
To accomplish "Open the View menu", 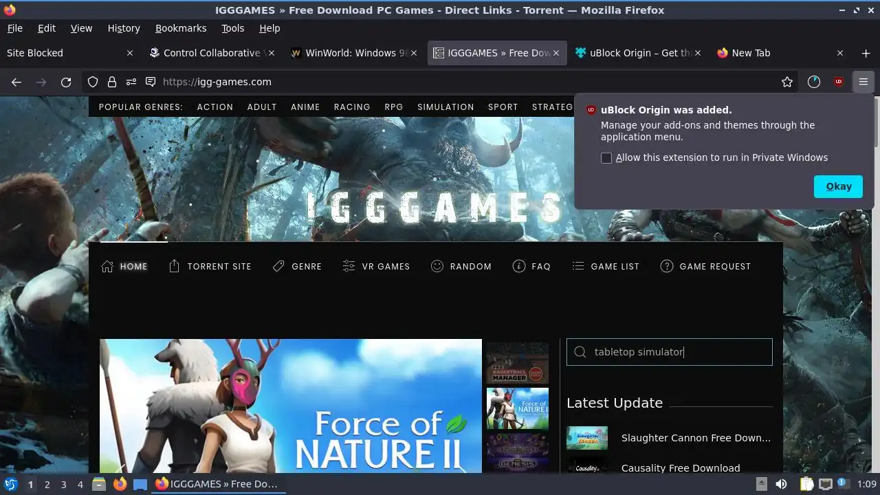I will click(x=81, y=28).
